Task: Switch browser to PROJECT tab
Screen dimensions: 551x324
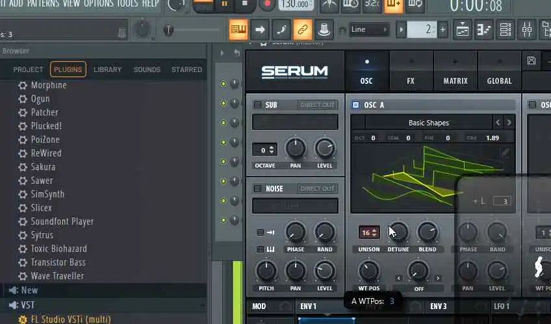Action: (x=28, y=69)
